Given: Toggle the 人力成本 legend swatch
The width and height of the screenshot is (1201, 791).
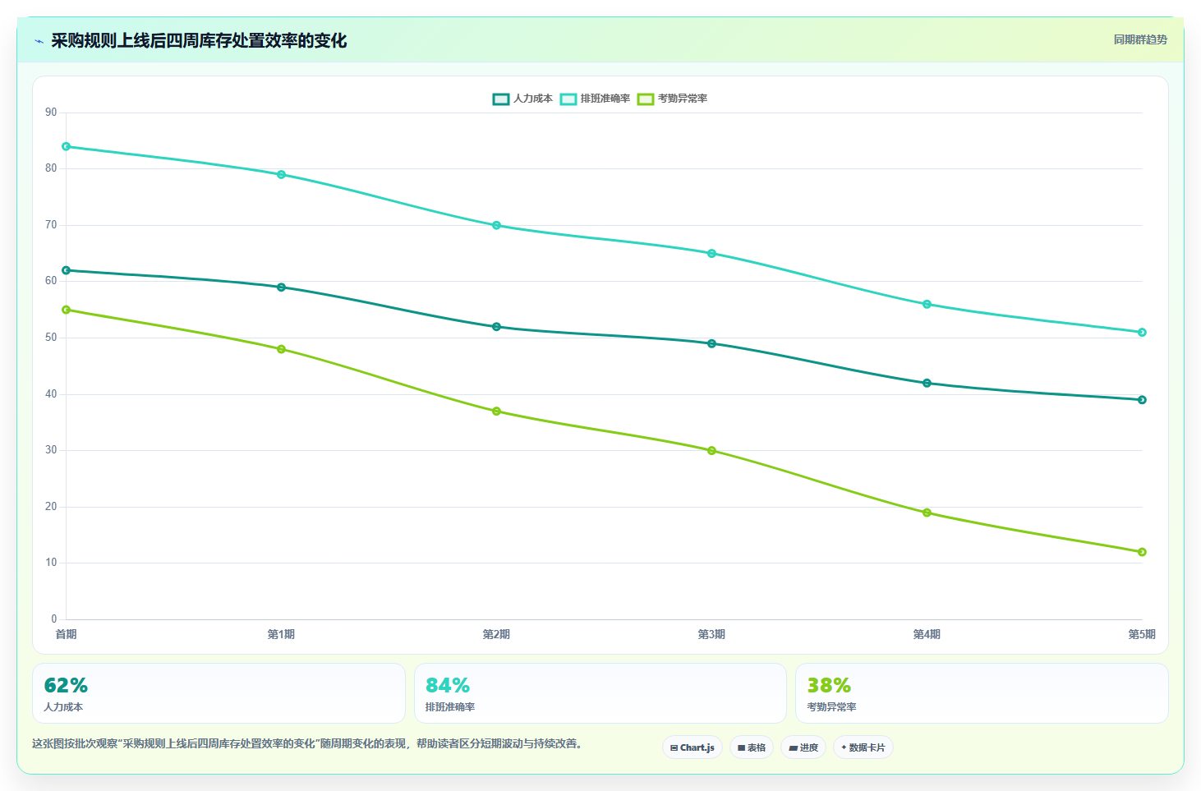Looking at the screenshot, I should [501, 99].
